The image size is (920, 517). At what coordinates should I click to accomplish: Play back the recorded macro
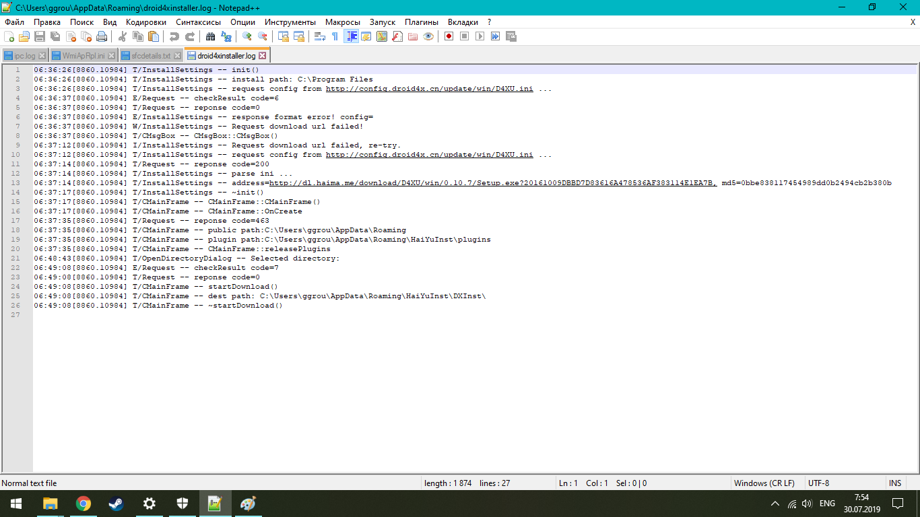pyautogui.click(x=480, y=36)
